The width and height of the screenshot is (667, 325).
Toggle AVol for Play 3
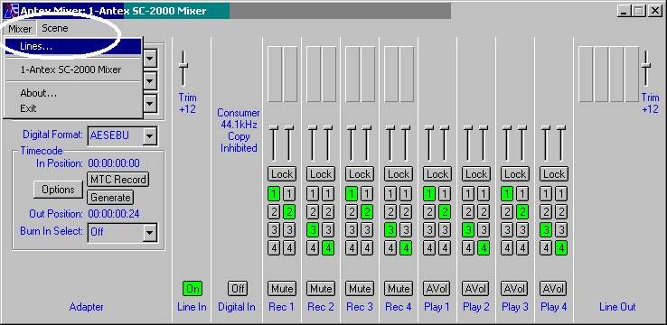point(515,289)
